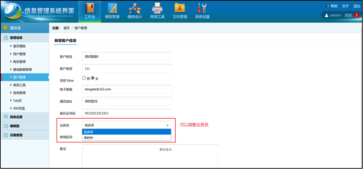Screen dimensions: 363x169
Task: Open the 工作台 workbench icon
Action: pyautogui.click(x=89, y=8)
